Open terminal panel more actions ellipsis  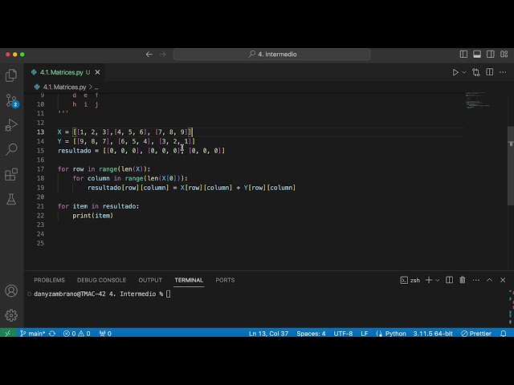pyautogui.click(x=476, y=280)
